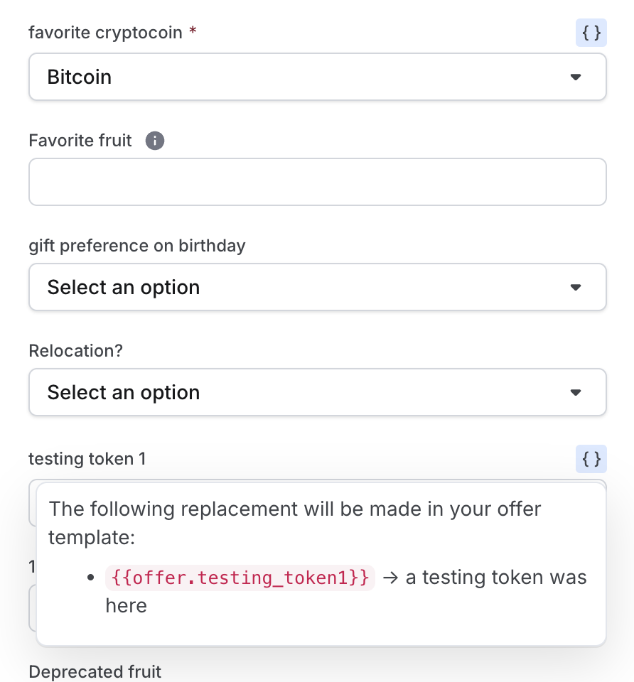The height and width of the screenshot is (682, 634).
Task: Click the {{offer.testing_token1}} code snippet
Action: coord(240,578)
